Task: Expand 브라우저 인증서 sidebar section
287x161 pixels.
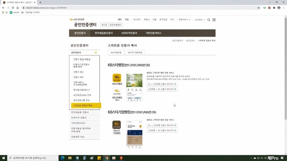Action: coord(84,118)
